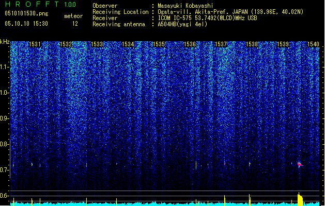This screenshot has width=325, height=206.
Task: Select the 1531 time marker
Action: (35, 44)
